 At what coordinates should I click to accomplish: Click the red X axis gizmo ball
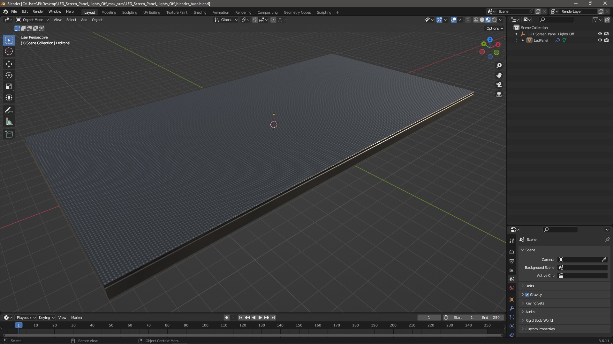point(498,45)
